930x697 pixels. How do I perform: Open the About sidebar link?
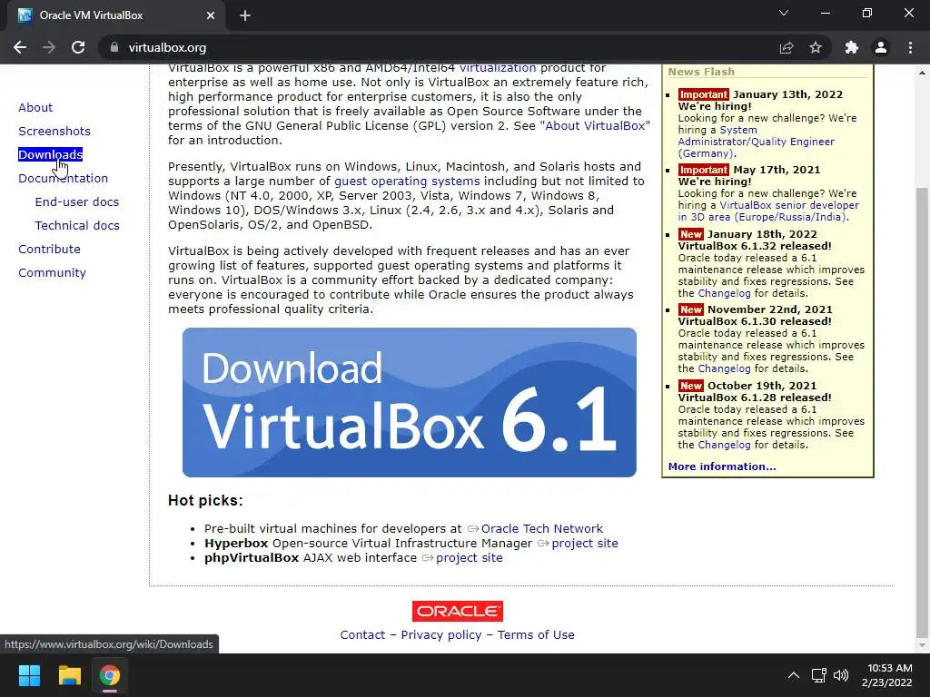pos(35,107)
